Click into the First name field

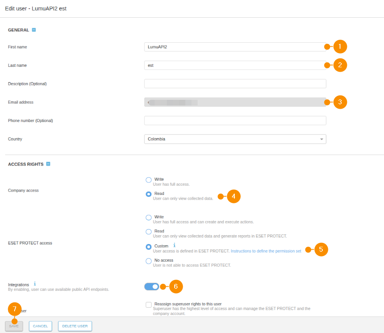tap(235, 47)
